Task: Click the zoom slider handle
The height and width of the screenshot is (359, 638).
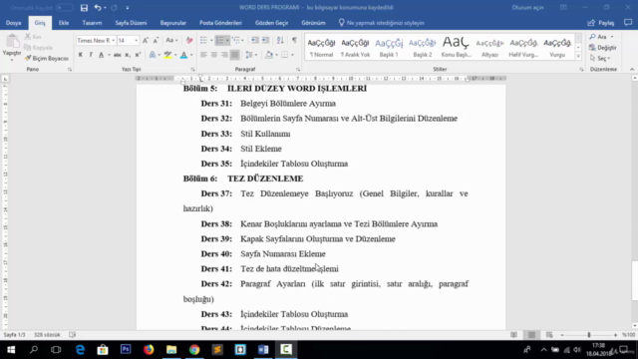Action: [x=589, y=335]
